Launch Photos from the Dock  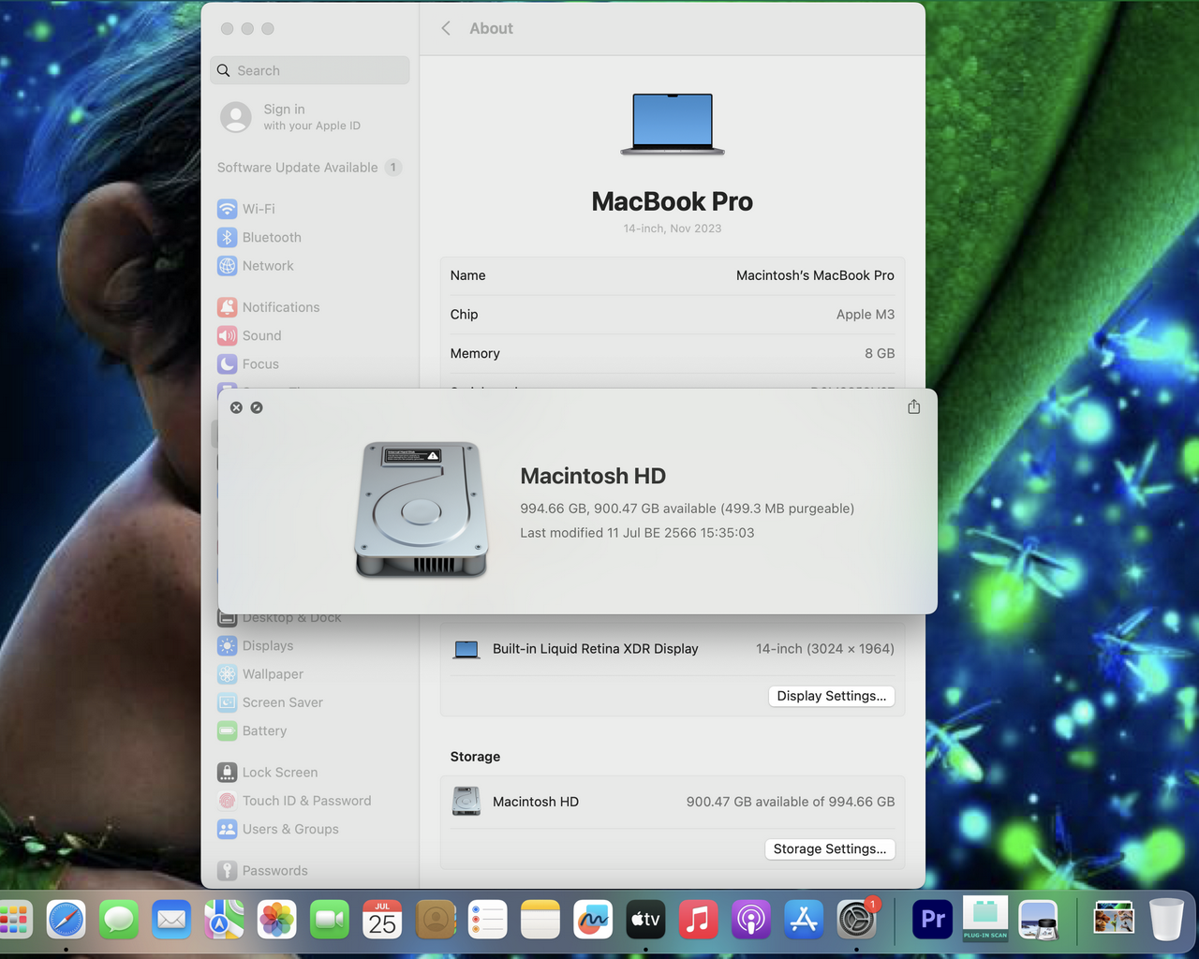(277, 920)
